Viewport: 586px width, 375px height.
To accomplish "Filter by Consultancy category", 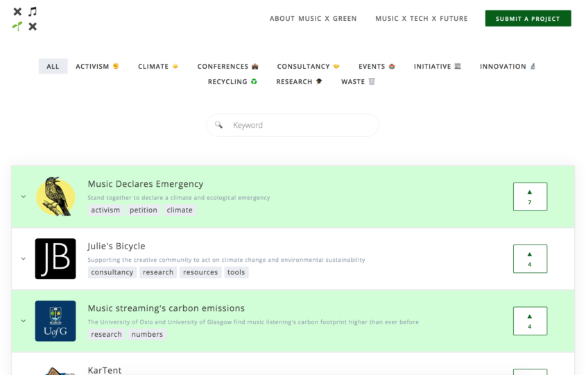I will (x=308, y=66).
